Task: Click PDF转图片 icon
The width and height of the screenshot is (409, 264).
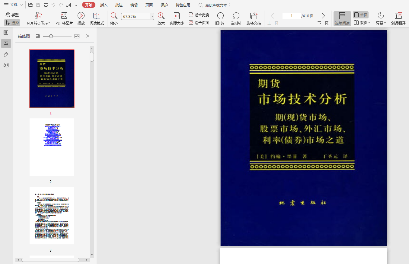Action: (64, 19)
